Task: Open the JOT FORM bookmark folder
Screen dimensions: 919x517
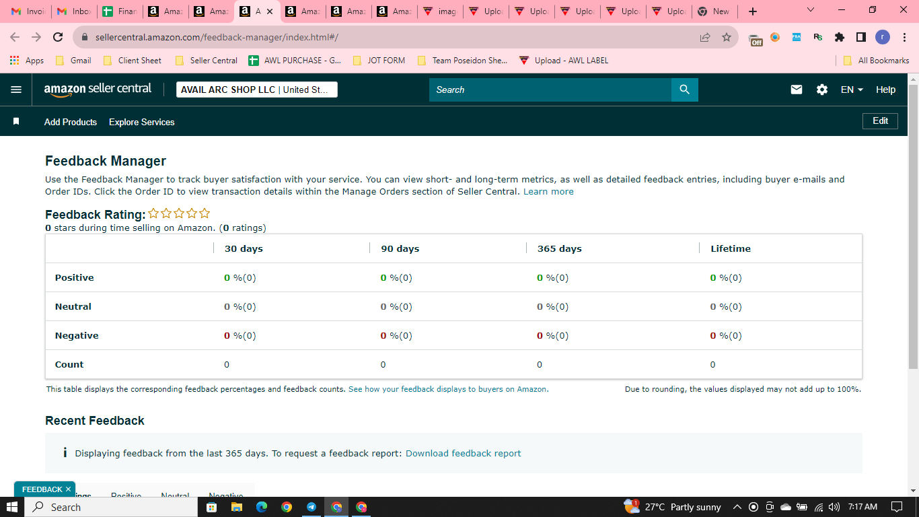Action: coord(379,60)
